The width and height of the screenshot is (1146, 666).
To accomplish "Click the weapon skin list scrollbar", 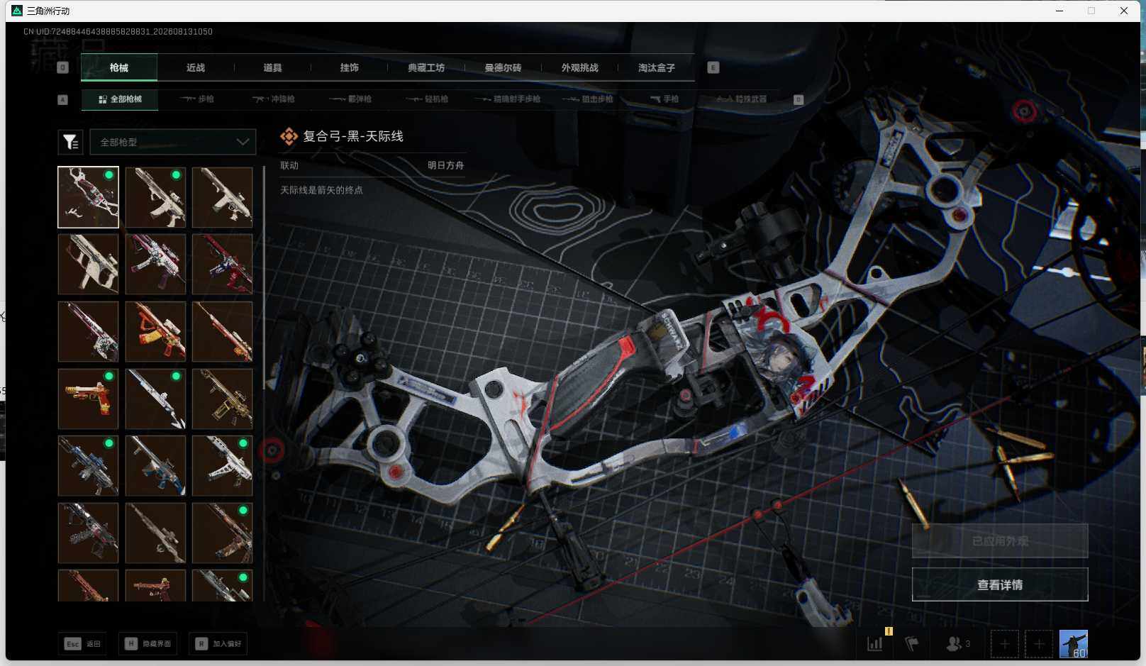I will [264, 277].
